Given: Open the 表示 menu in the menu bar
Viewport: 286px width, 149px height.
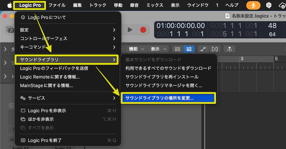Looking at the screenshot, I should click(175, 5).
